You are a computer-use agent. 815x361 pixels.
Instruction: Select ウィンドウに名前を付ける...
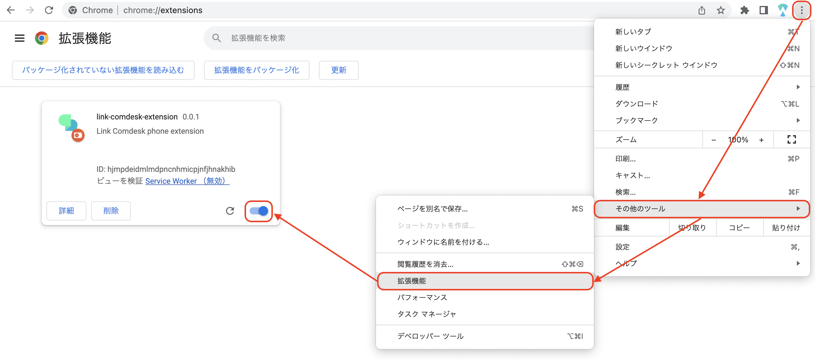tap(485, 242)
